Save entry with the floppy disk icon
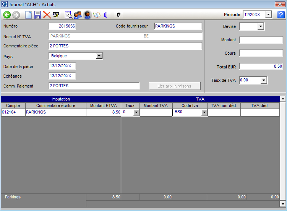The height and width of the screenshot is (211, 287). [37, 15]
